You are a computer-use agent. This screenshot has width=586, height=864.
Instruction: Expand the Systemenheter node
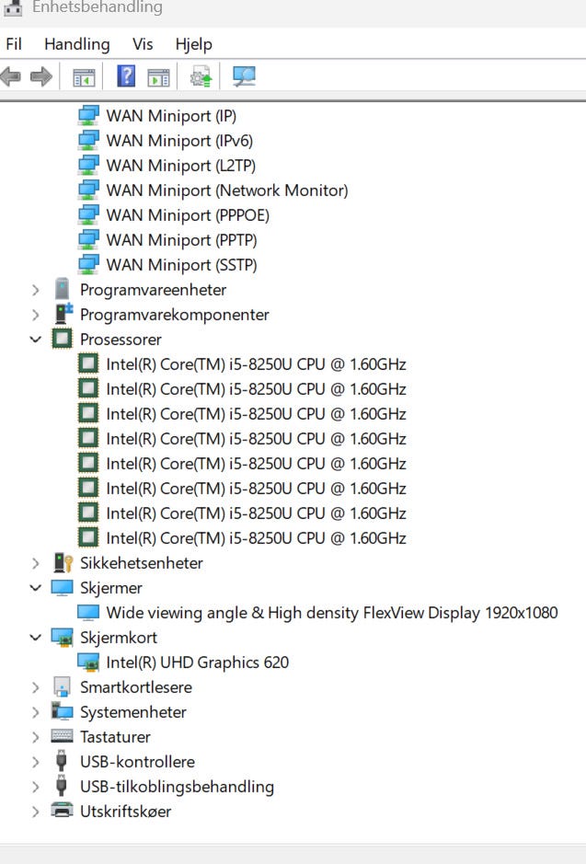click(x=36, y=712)
